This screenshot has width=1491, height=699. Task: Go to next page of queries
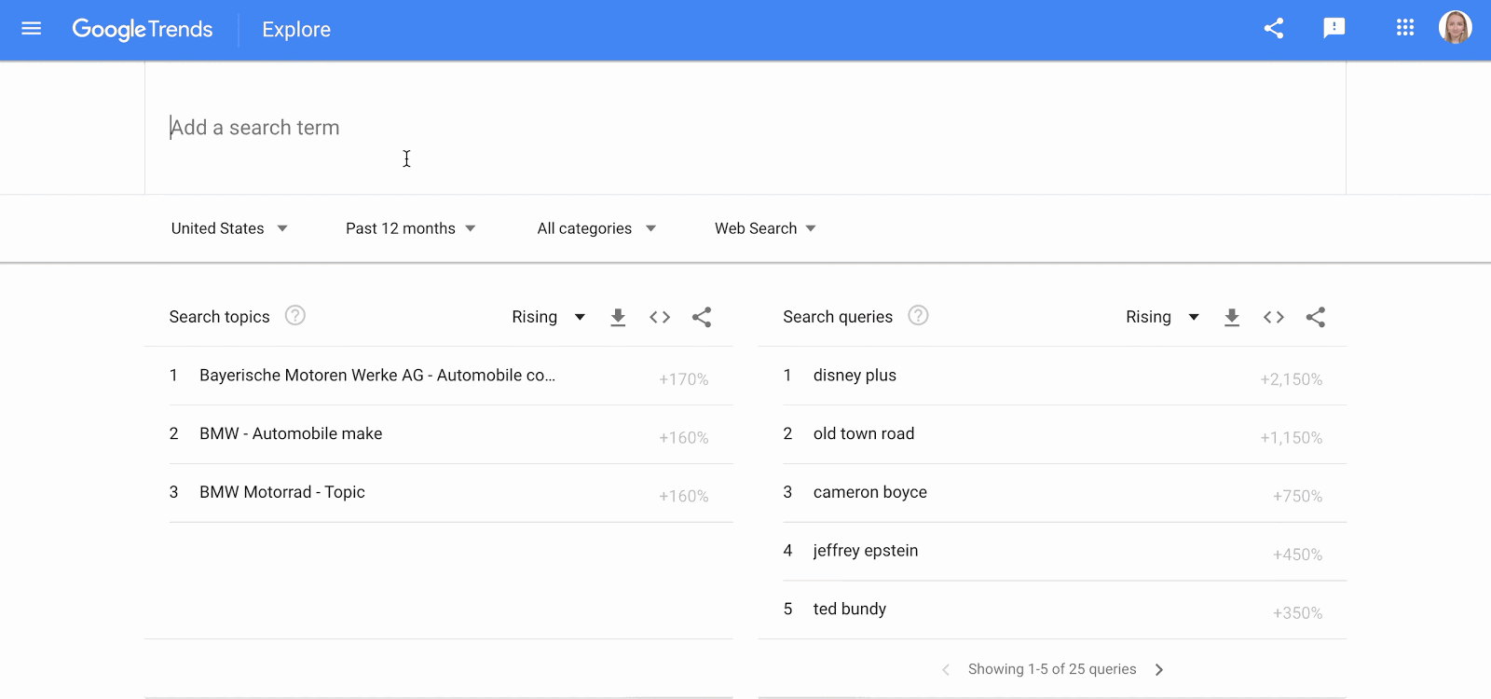1159,669
